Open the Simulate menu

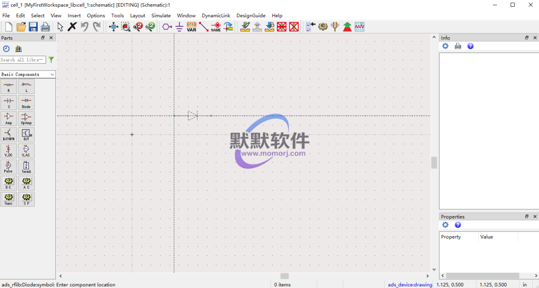pos(161,16)
